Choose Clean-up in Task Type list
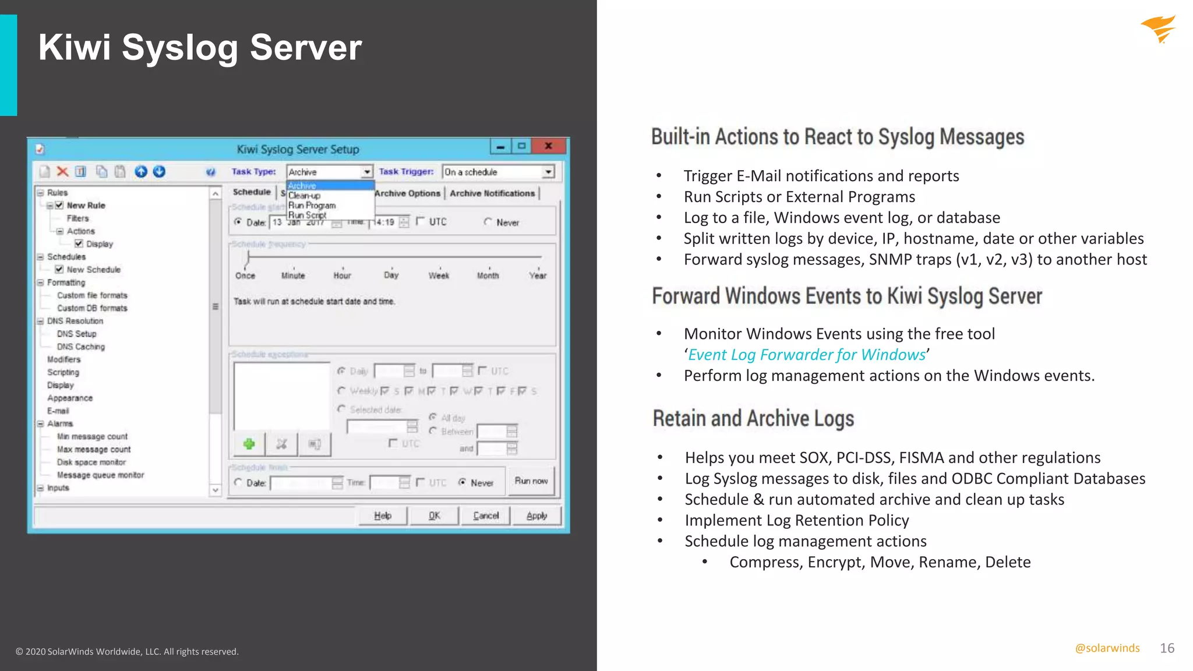1193x671 pixels. [x=330, y=196]
